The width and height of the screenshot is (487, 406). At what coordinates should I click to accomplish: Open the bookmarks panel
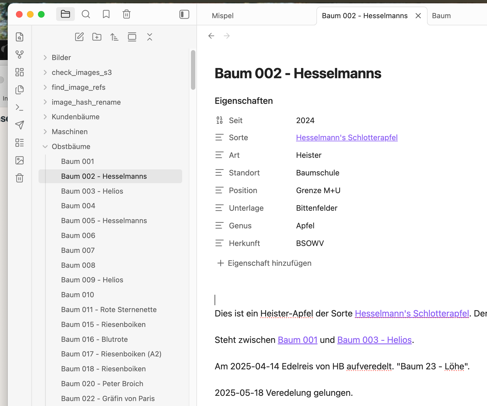[106, 14]
